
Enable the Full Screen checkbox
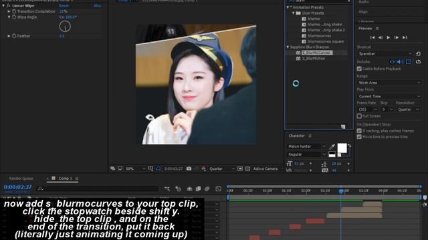click(359, 116)
